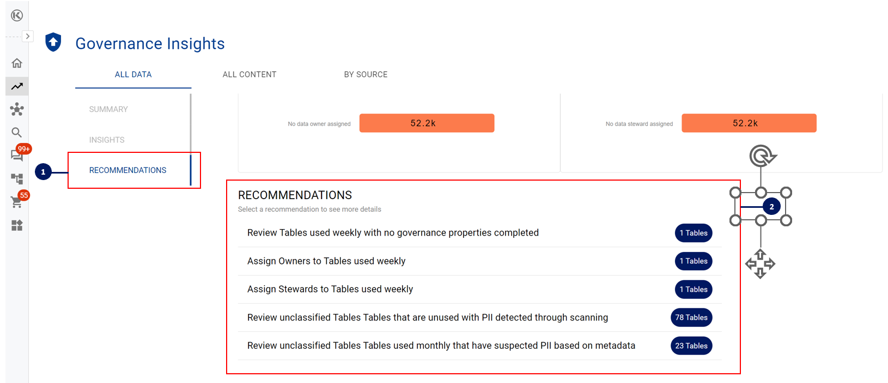The width and height of the screenshot is (888, 383).
Task: Select RECOMMENDATIONS in the side menu
Action: point(128,170)
